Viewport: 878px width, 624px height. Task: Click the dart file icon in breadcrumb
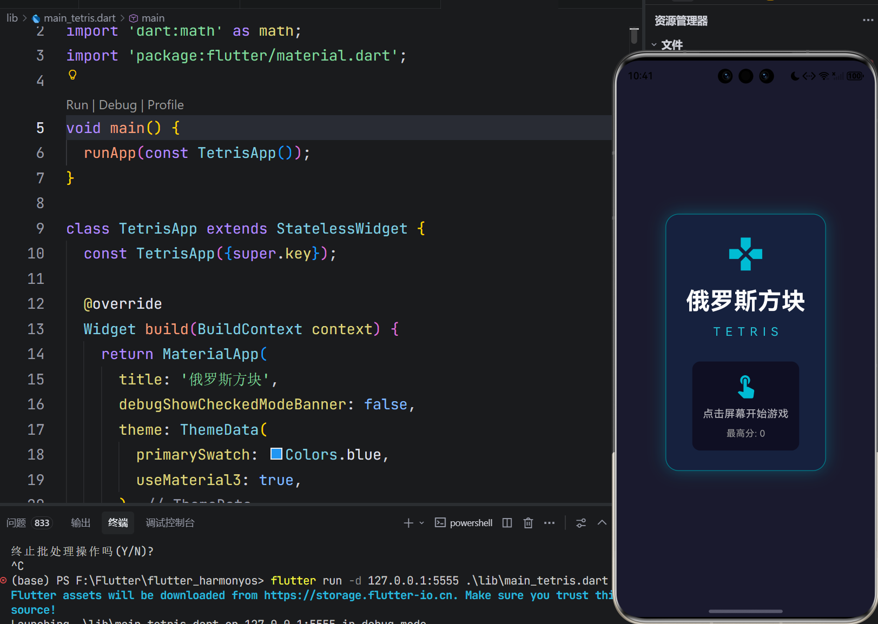[36, 18]
